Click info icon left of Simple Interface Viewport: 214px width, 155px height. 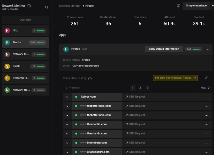click(178, 6)
